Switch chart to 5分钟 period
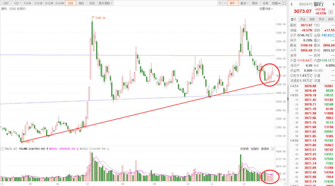This screenshot has height=186, width=335. 27,3
